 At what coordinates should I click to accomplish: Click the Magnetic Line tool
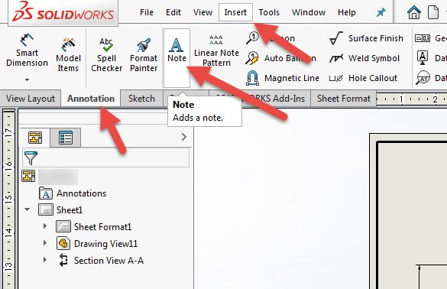tap(282, 78)
